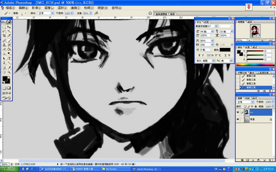Toggle lock transparent pixels

coord(245,106)
